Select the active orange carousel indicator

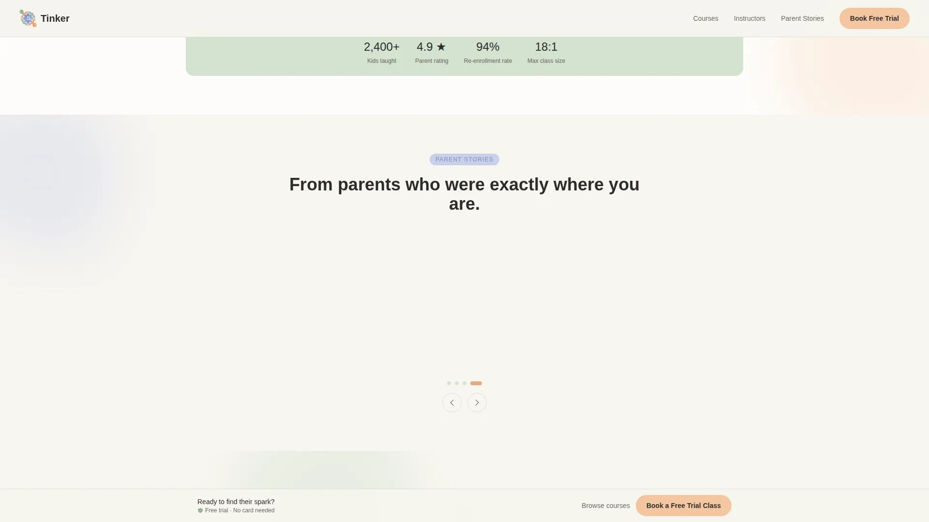(x=476, y=383)
